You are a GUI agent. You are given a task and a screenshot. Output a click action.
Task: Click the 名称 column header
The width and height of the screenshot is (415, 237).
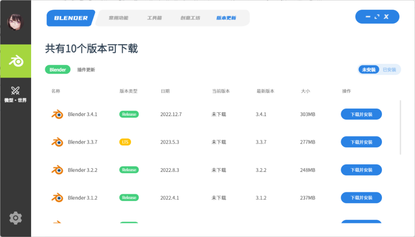tap(56, 91)
